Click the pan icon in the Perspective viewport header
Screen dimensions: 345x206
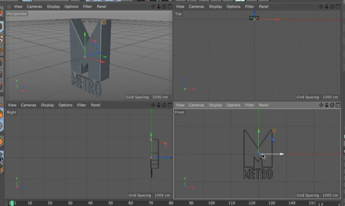click(x=153, y=7)
